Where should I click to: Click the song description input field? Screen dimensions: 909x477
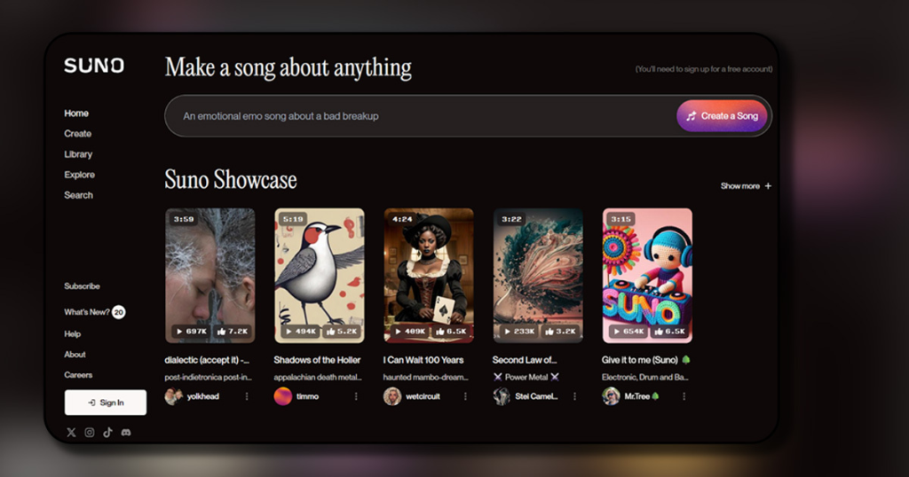coord(417,116)
